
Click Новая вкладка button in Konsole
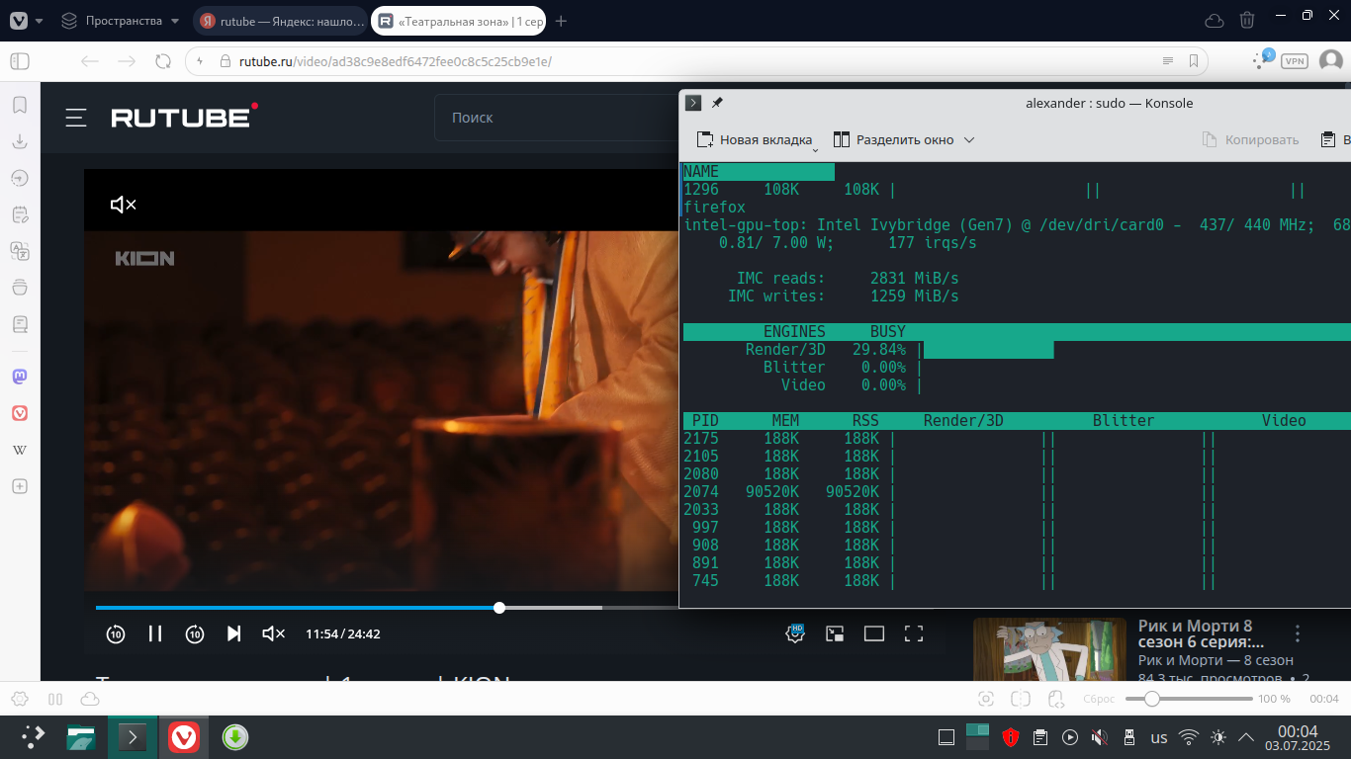(756, 140)
